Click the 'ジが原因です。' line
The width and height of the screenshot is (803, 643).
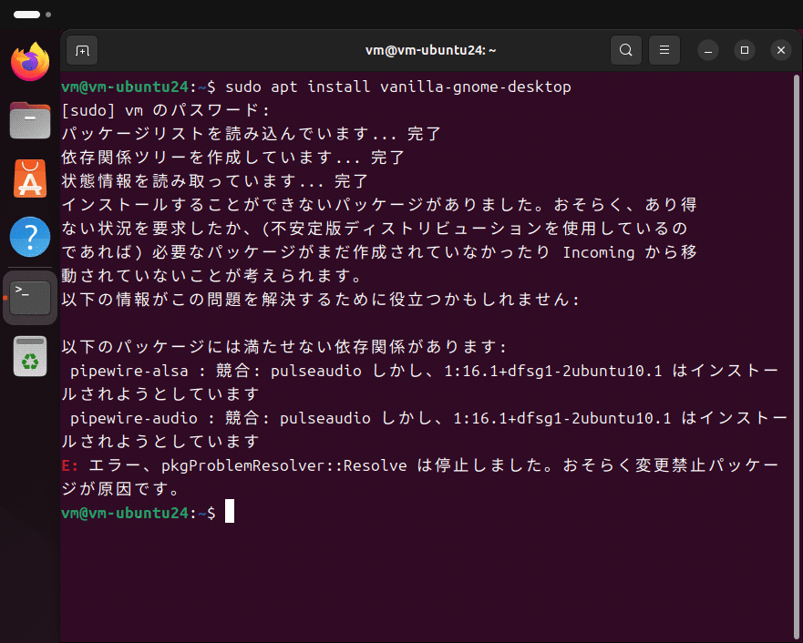tap(121, 489)
